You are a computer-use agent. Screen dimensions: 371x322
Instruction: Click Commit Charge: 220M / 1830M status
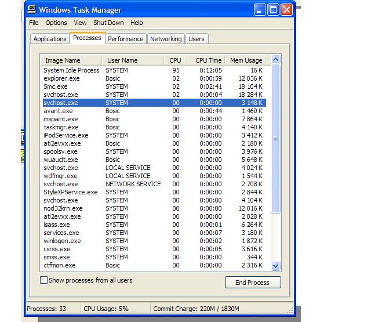196,309
